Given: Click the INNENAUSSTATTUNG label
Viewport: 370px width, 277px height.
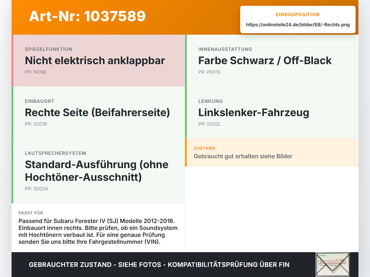Looking at the screenshot, I should click(x=225, y=49).
